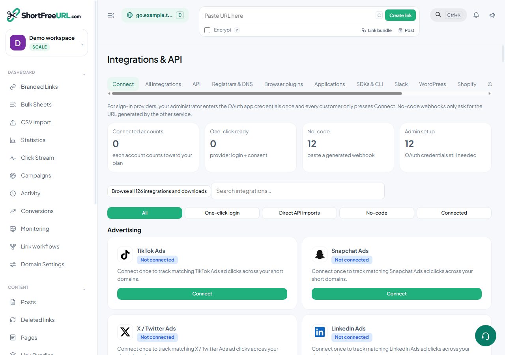Connect the TikTok Ads integration
This screenshot has width=505, height=355.
[x=202, y=294]
